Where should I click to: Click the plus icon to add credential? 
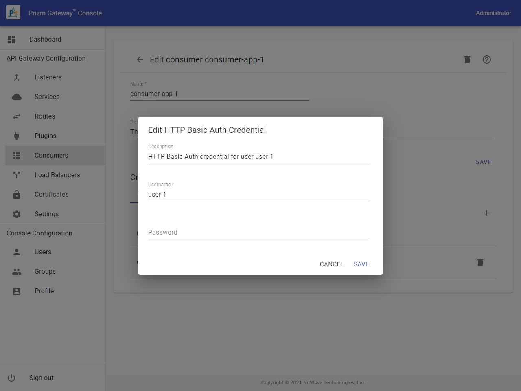(x=487, y=213)
